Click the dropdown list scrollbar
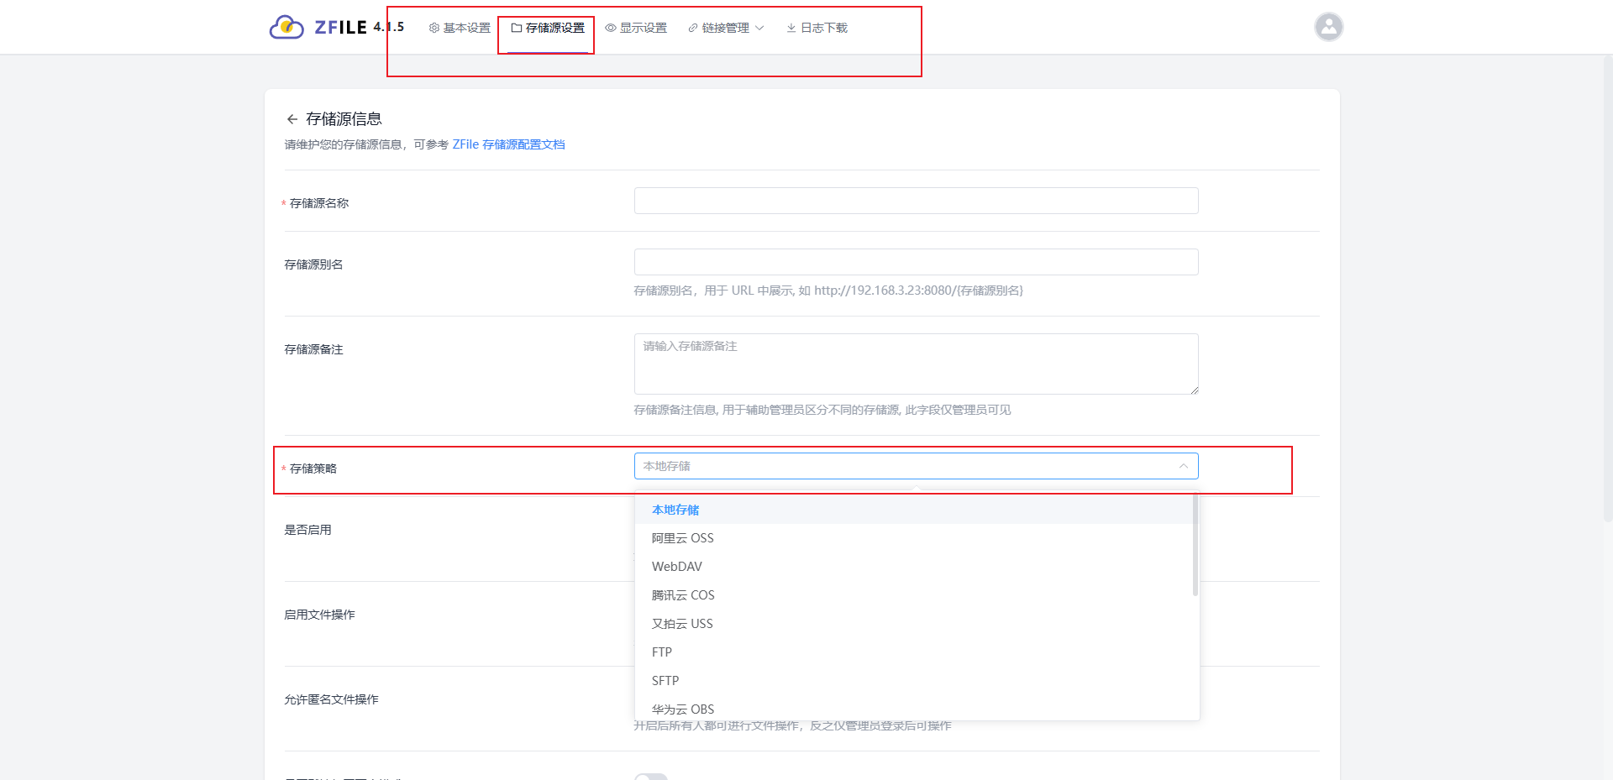 click(x=1195, y=545)
